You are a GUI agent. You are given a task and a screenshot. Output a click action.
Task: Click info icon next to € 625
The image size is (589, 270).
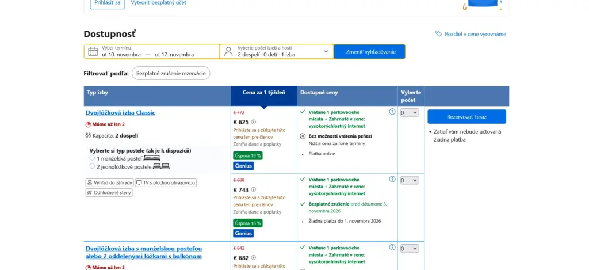point(254,122)
